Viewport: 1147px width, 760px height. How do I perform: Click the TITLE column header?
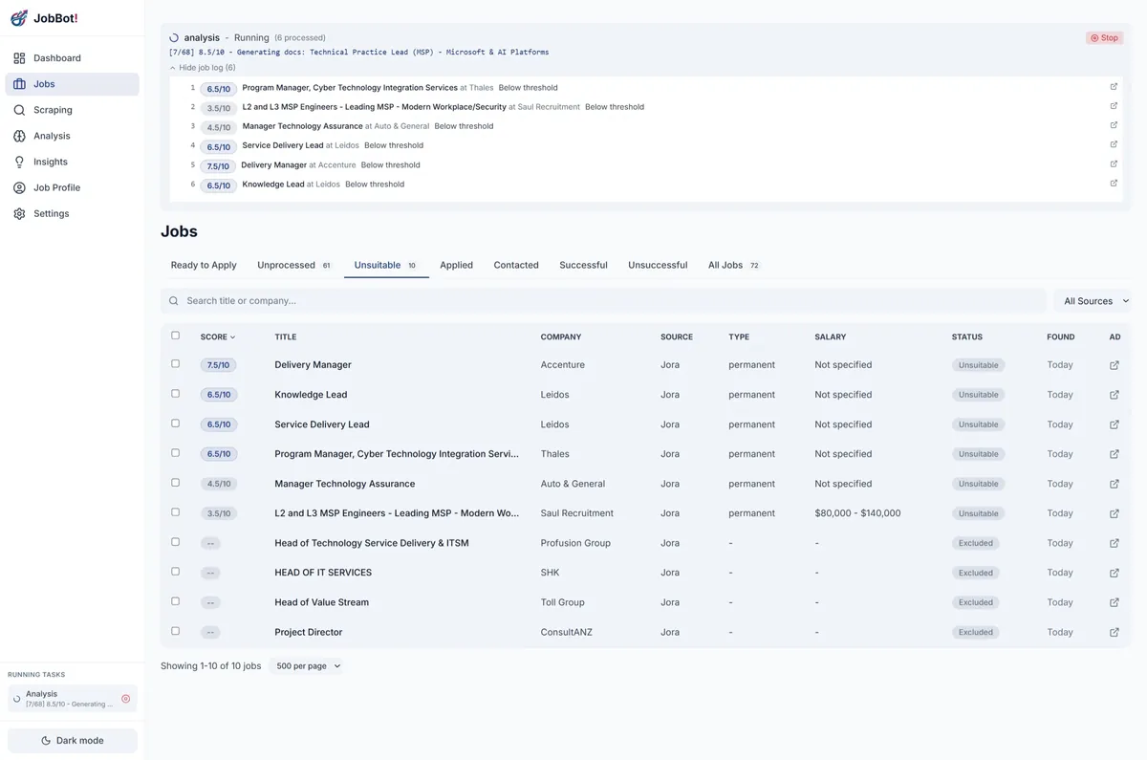tap(285, 337)
